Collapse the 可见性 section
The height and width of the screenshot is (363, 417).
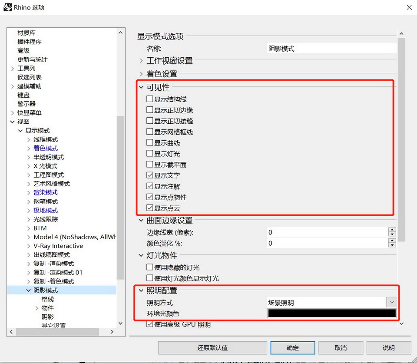[x=141, y=87]
